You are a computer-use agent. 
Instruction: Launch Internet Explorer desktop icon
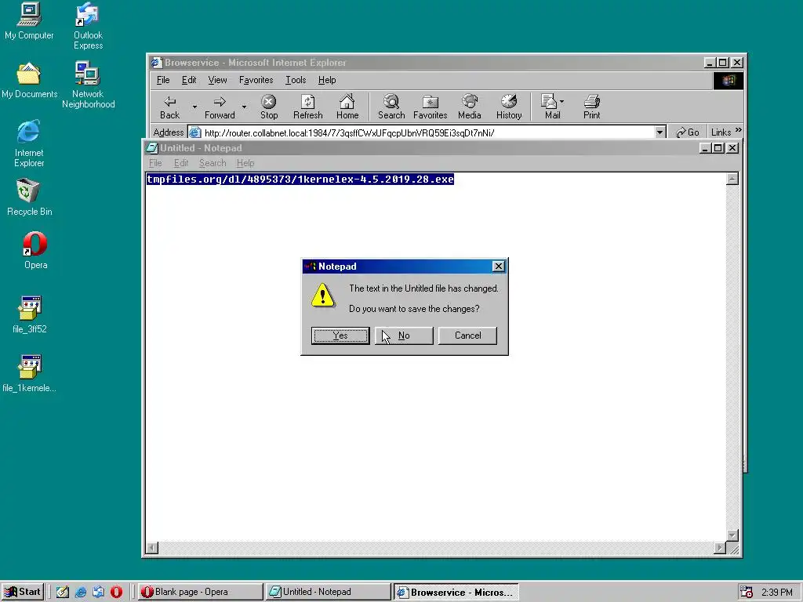coord(29,143)
